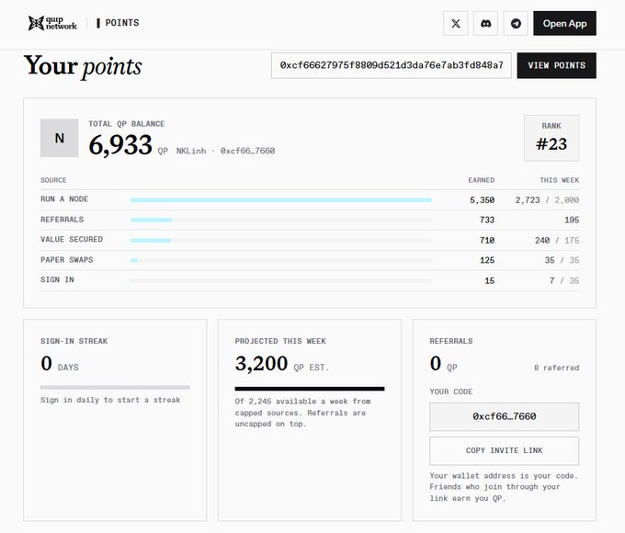
Task: Click the REFERRALS source row label
Action: [x=62, y=220]
